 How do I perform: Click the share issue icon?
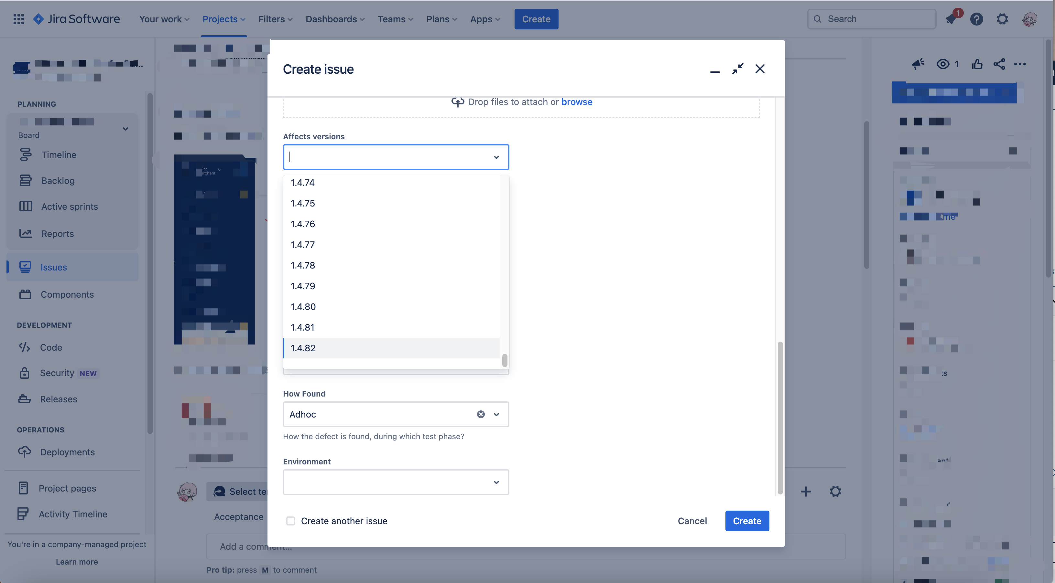pyautogui.click(x=999, y=64)
